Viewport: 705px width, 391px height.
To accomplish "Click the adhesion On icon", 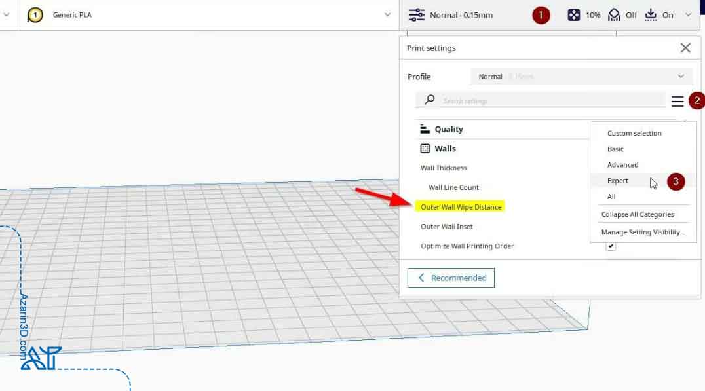I will click(x=651, y=15).
